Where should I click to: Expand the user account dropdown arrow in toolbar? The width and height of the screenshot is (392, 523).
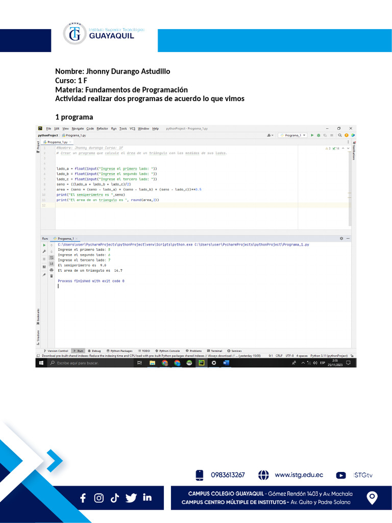pyautogui.click(x=273, y=135)
